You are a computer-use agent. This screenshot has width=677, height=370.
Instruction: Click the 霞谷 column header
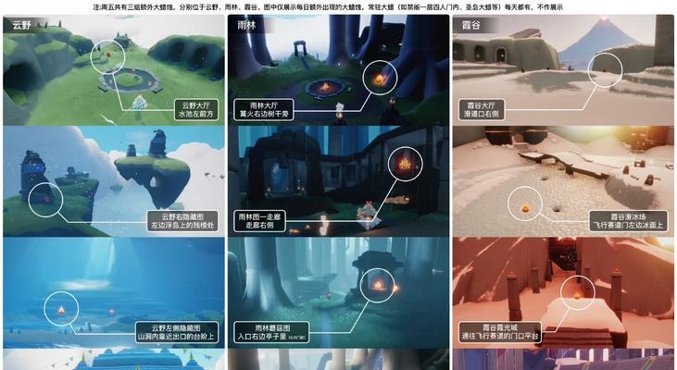pos(471,25)
